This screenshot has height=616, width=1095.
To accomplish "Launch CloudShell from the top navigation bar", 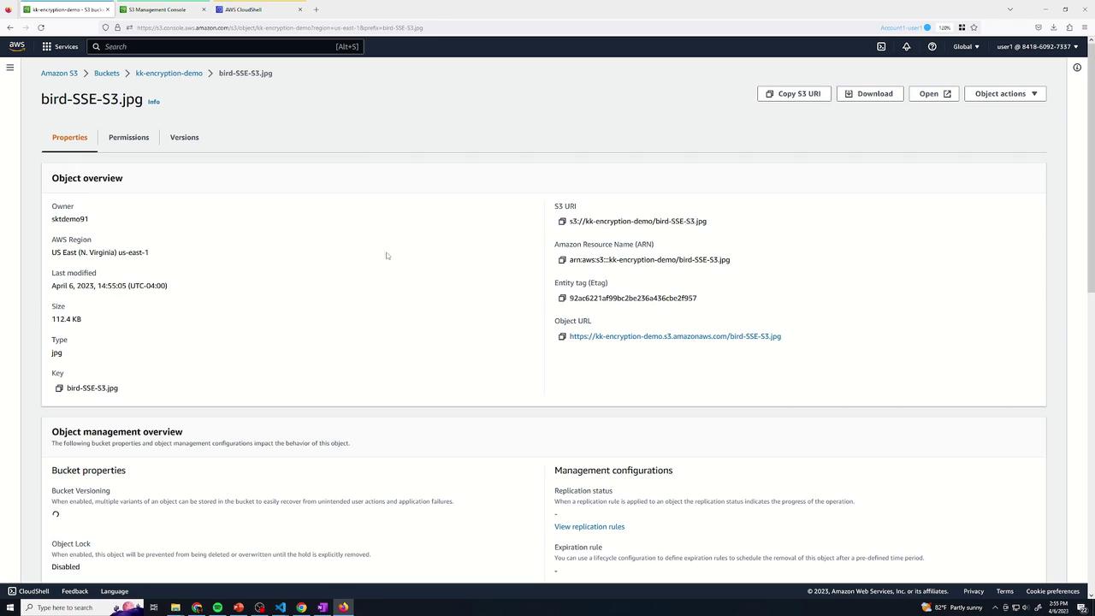I will click(881, 46).
